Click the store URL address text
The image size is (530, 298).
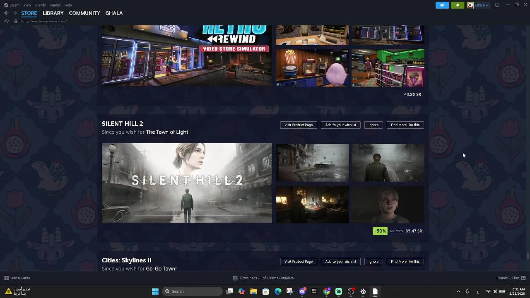coord(43,21)
